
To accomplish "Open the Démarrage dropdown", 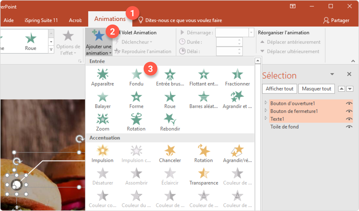I will click(x=251, y=33).
